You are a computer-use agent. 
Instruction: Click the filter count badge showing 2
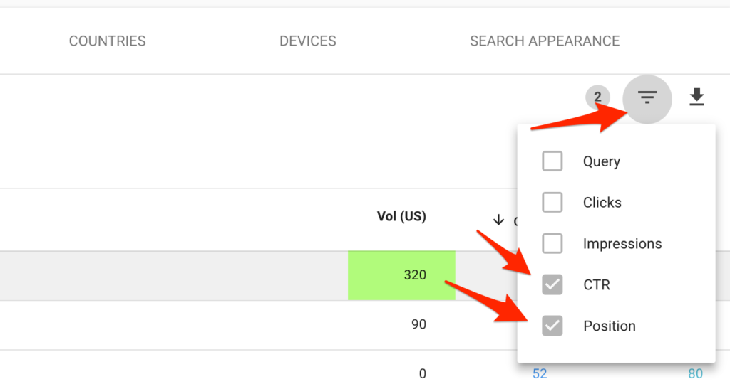click(597, 97)
